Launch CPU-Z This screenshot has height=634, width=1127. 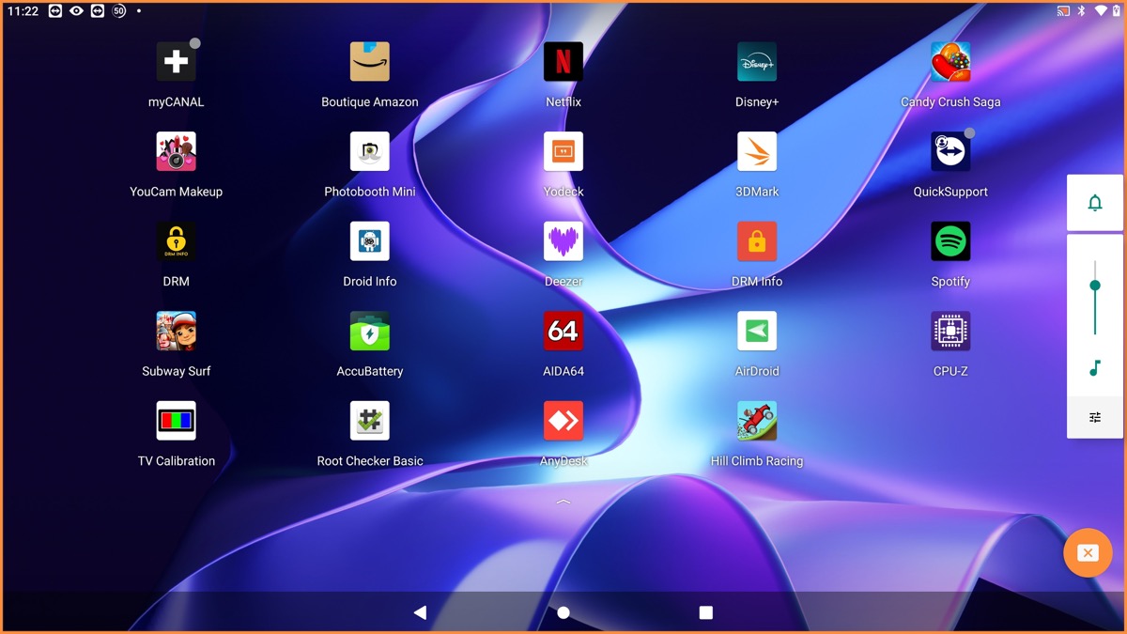point(950,331)
